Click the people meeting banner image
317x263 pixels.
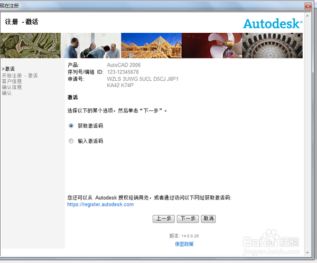coord(91,45)
